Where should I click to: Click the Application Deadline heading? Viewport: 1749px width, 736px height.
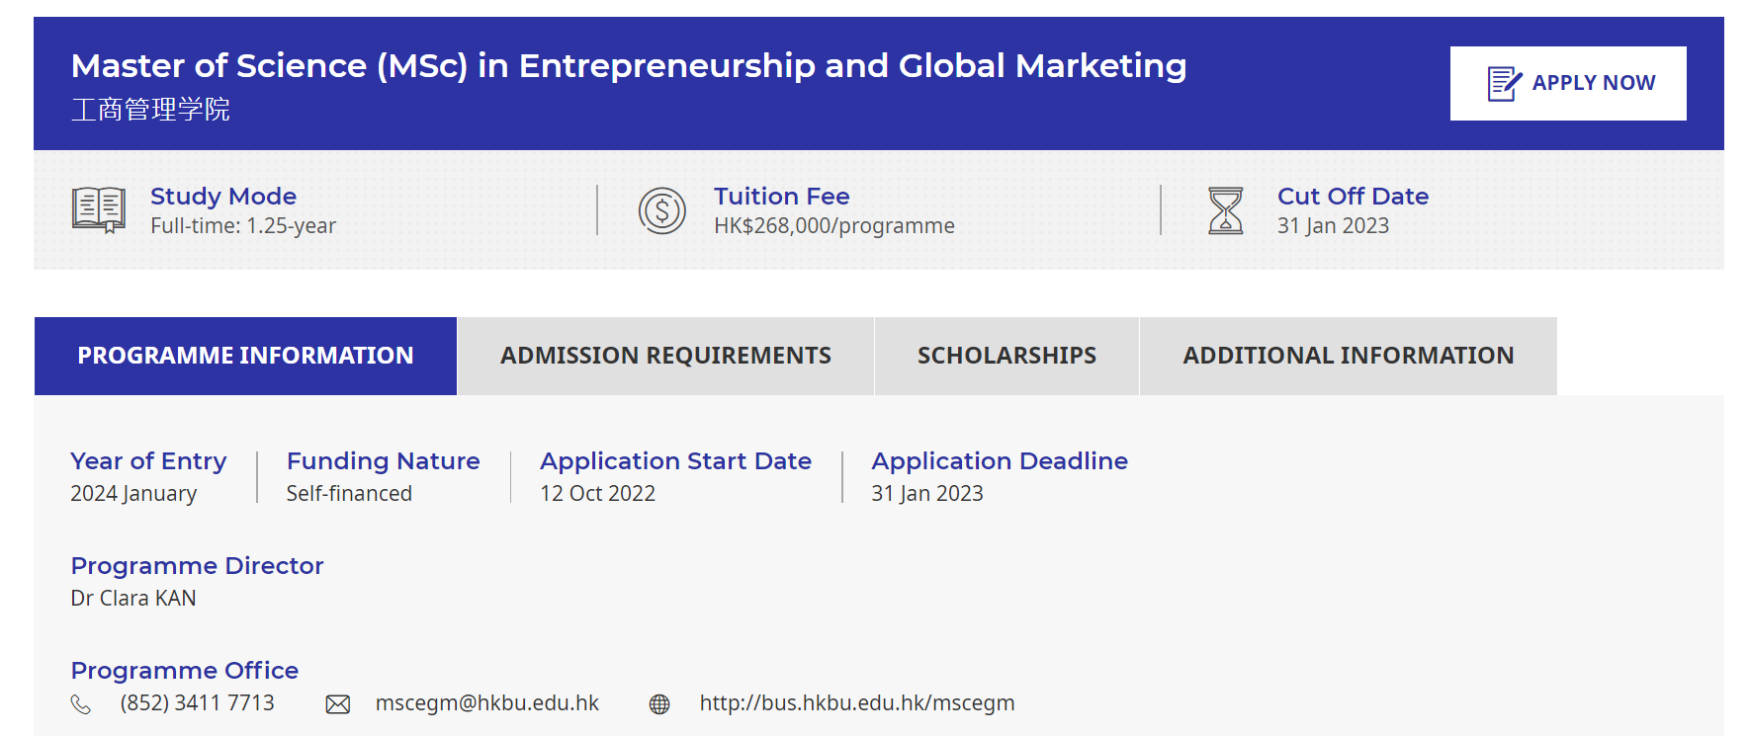coord(999,461)
